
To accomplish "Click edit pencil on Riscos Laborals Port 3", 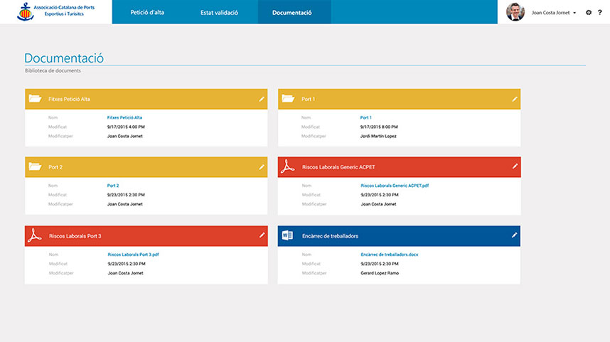I will tap(262, 235).
